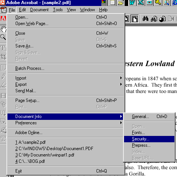Select the Pencil tool

3,77
